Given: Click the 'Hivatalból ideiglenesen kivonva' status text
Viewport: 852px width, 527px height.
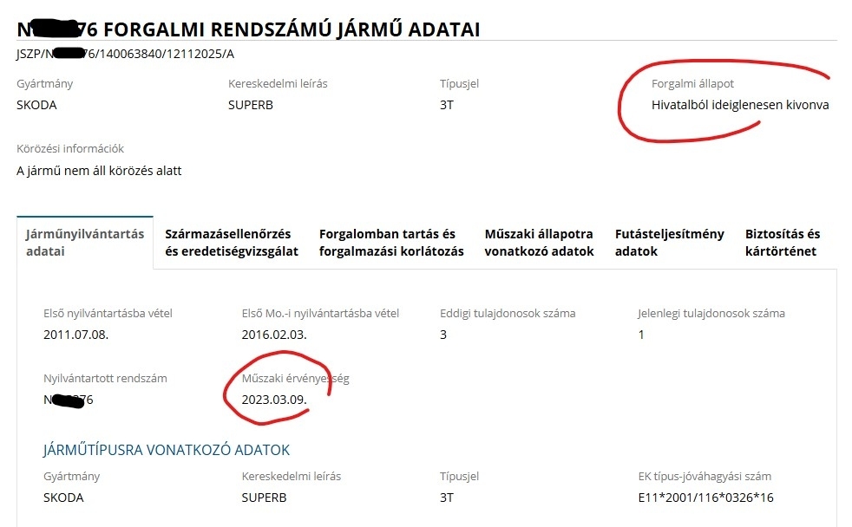Looking at the screenshot, I should point(740,105).
